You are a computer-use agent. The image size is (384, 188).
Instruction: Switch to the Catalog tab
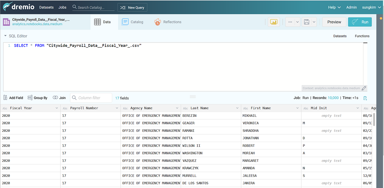(132, 22)
